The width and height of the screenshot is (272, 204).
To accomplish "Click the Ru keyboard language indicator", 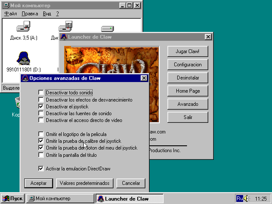I will point(240,198).
